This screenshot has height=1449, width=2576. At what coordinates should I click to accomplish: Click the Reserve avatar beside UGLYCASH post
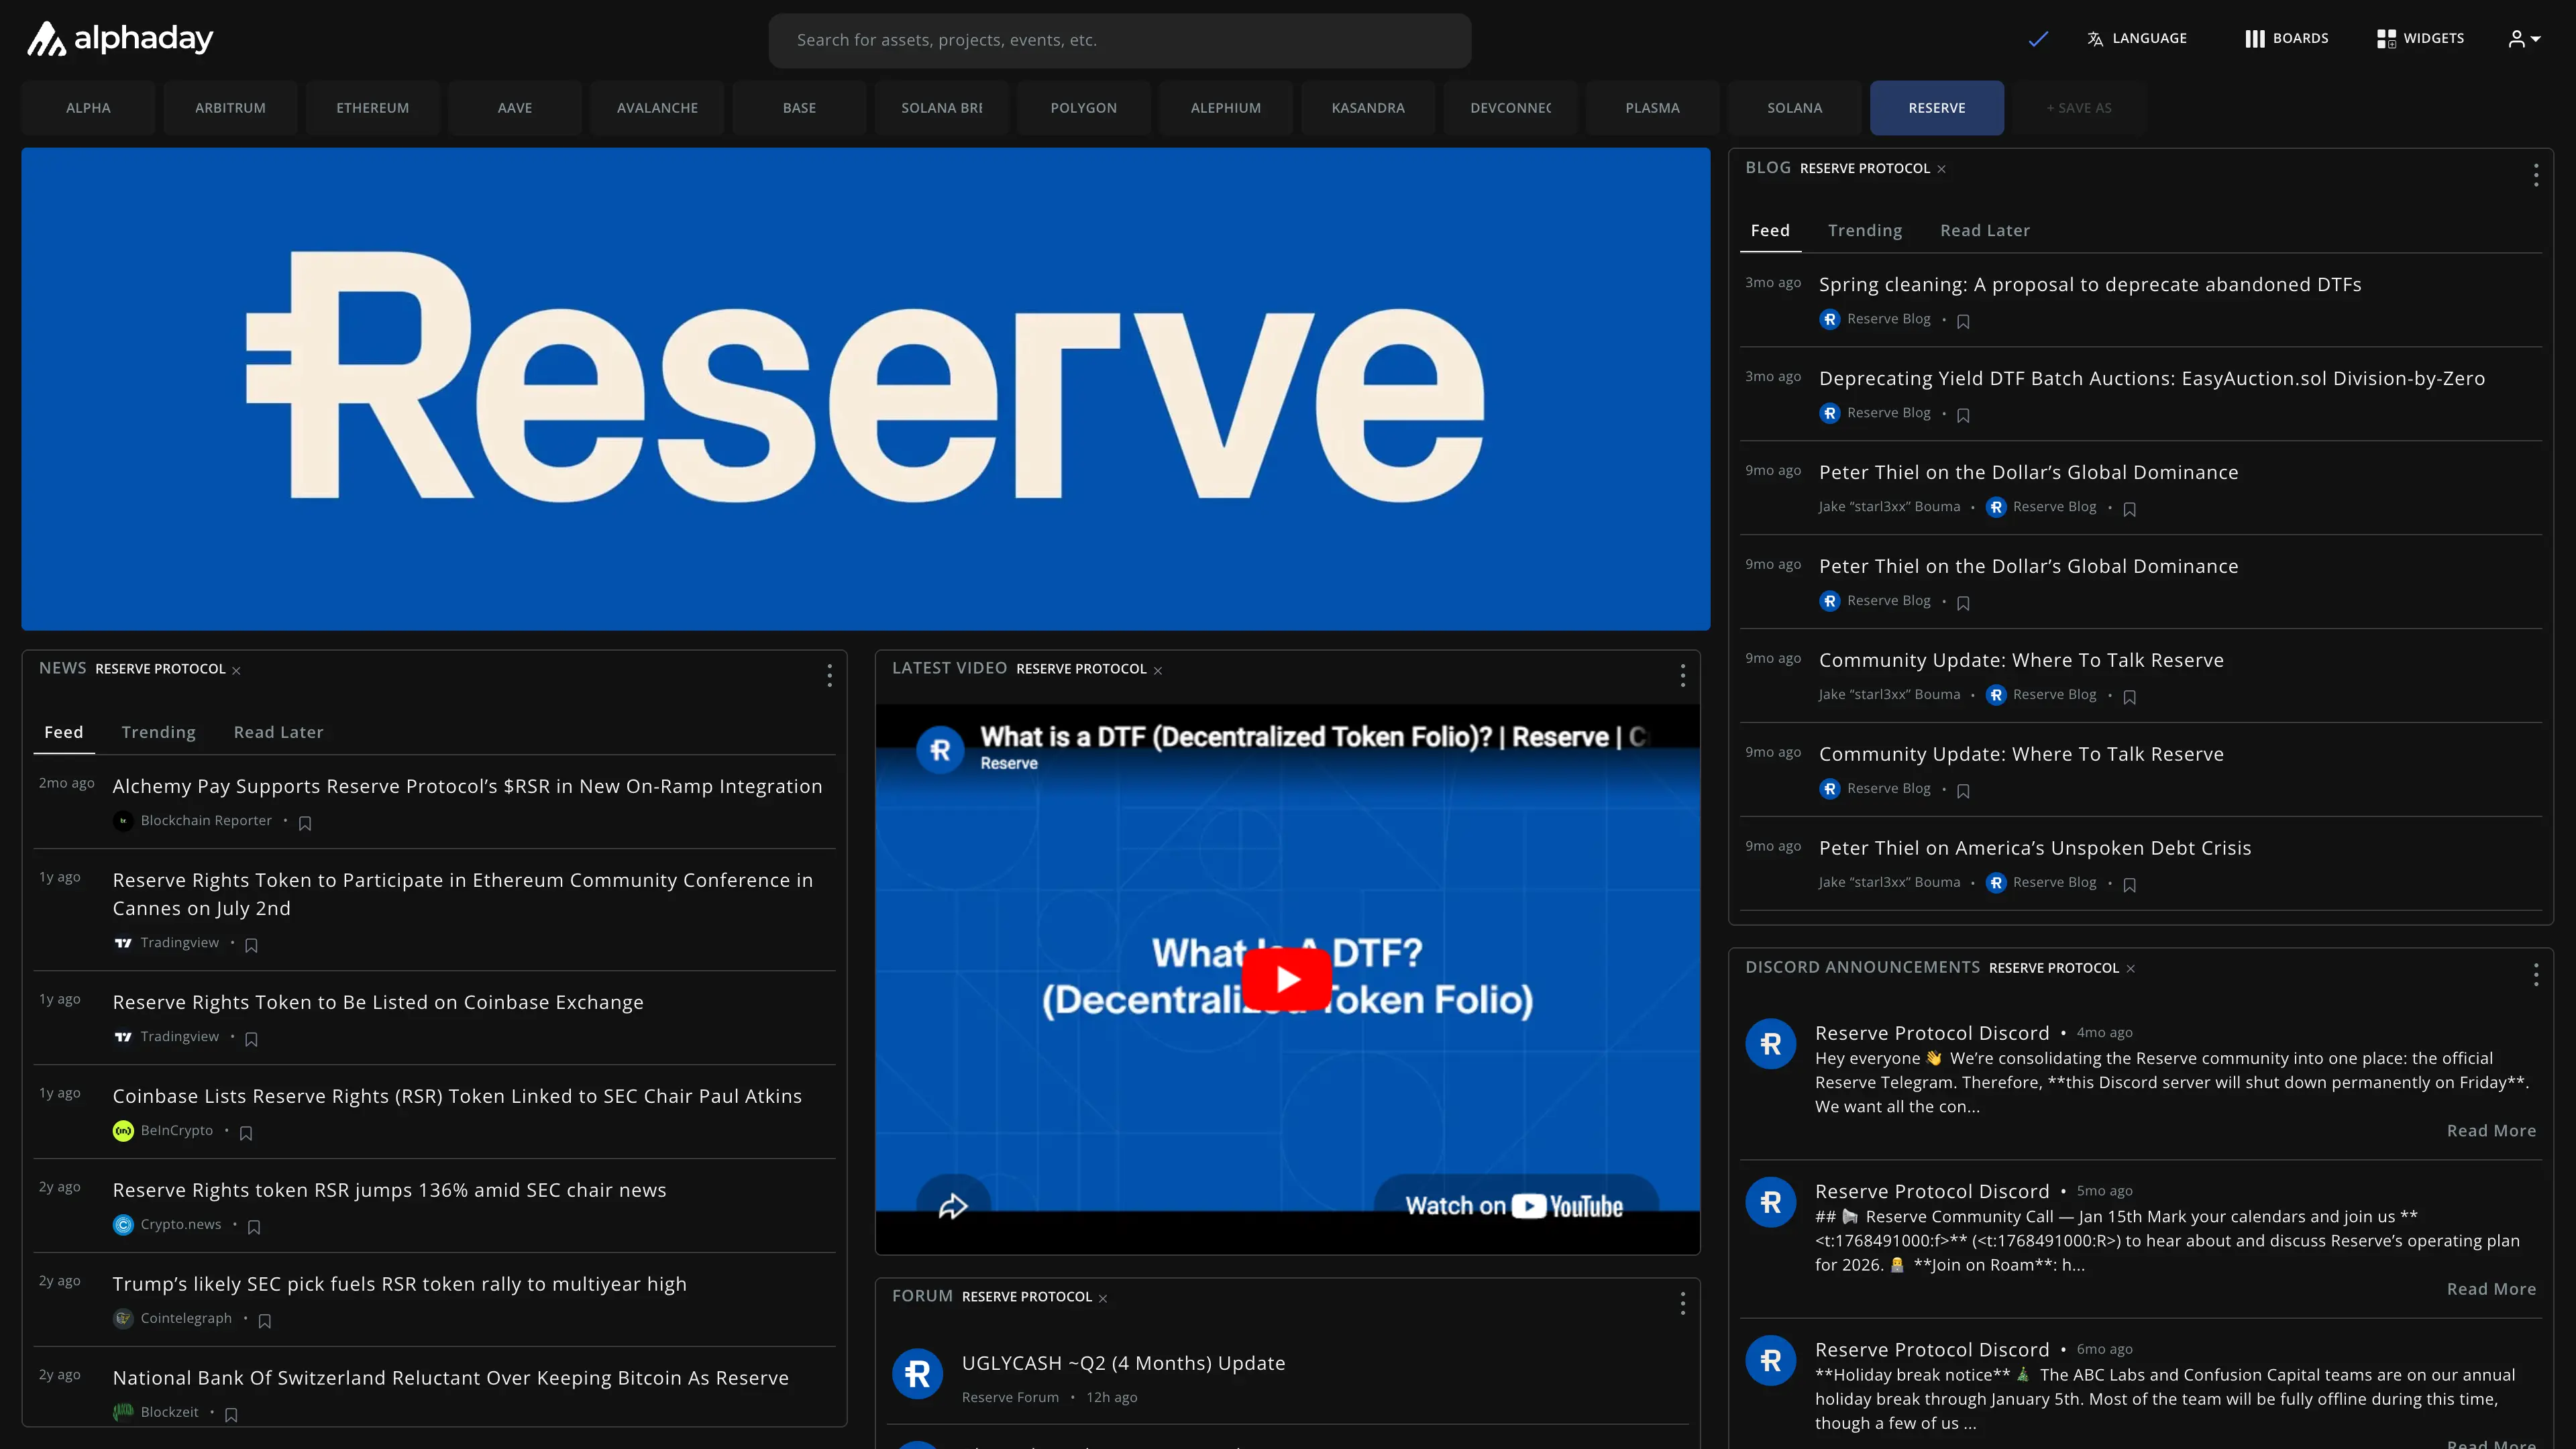coord(918,1375)
